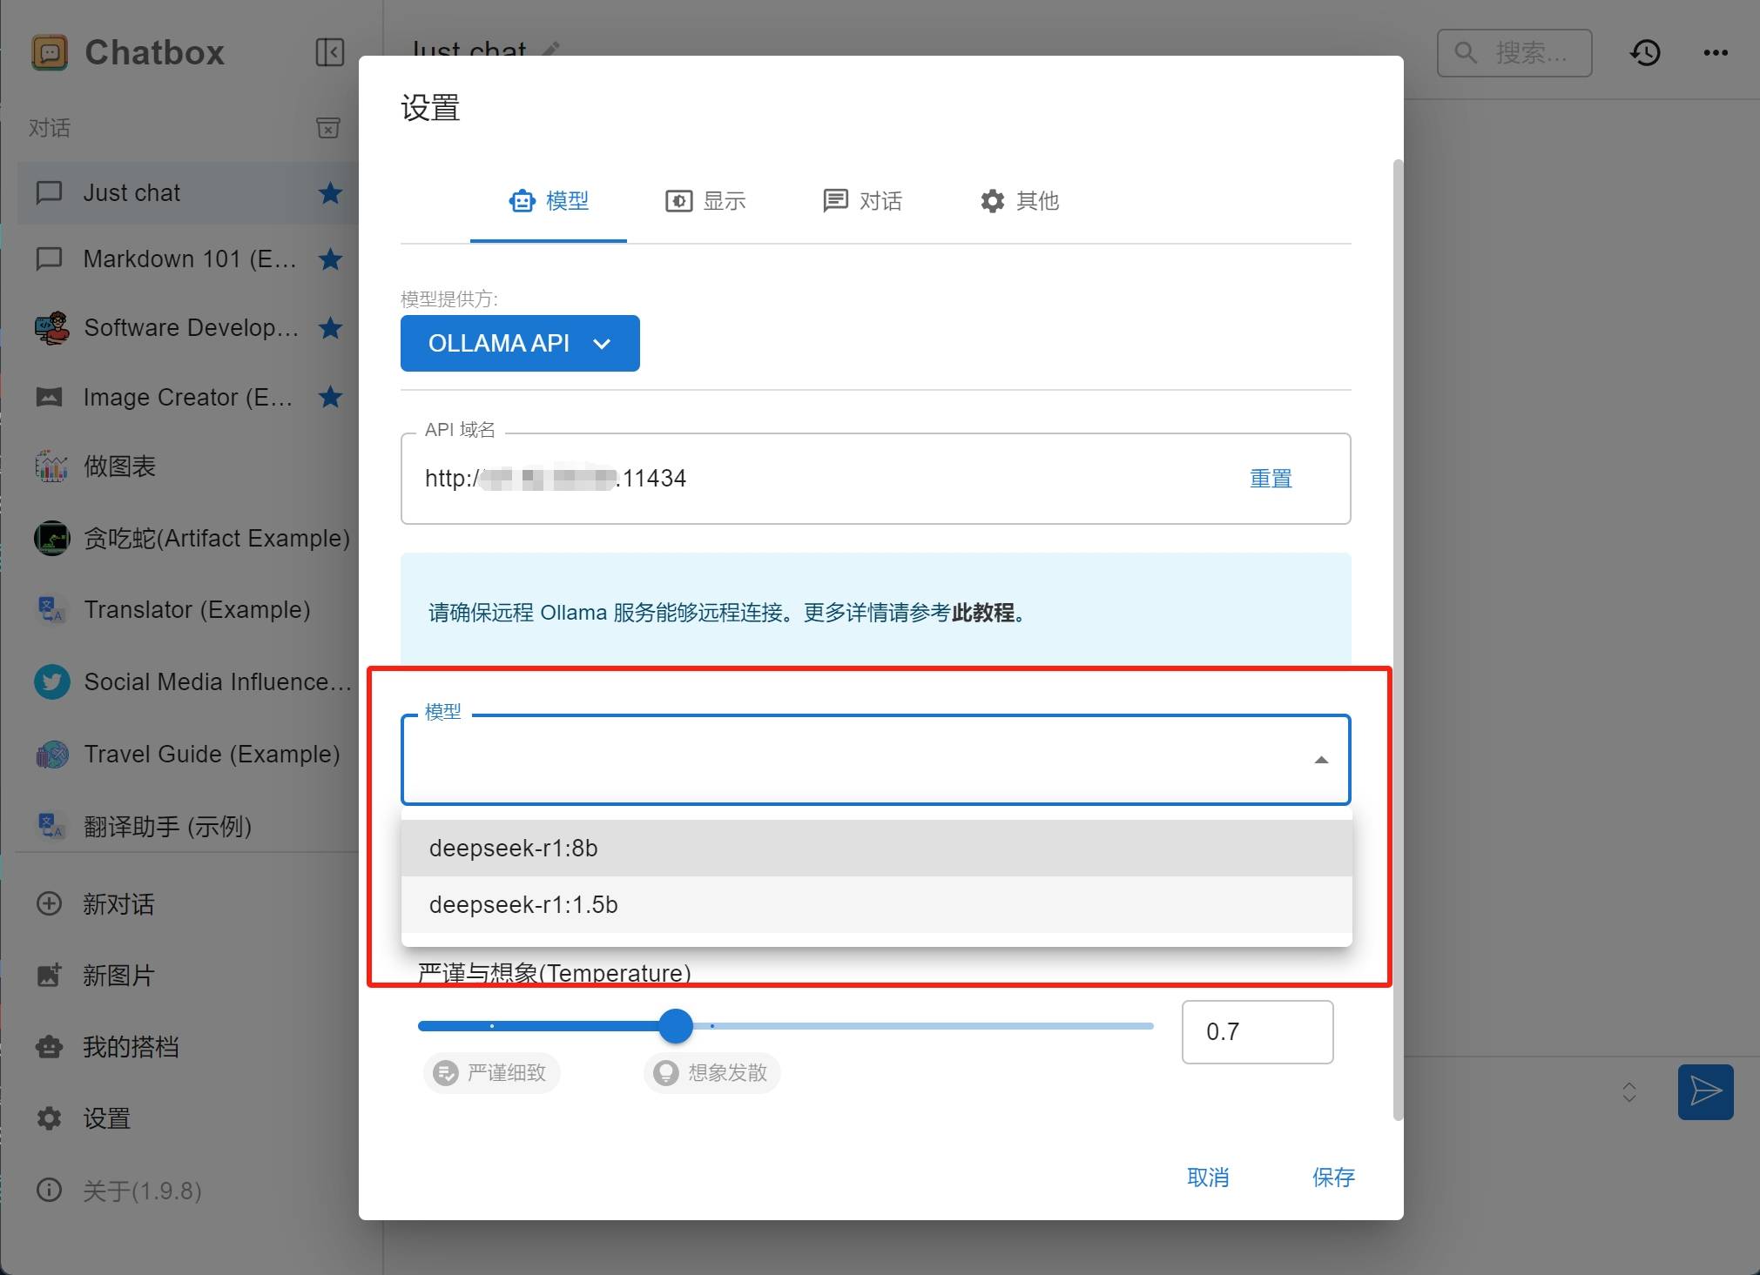This screenshot has width=1760, height=1275.
Task: Collapse the sidebar with the panel icon
Action: tap(329, 52)
